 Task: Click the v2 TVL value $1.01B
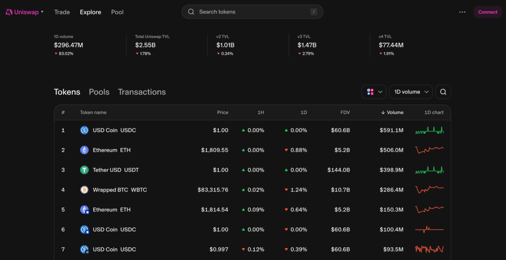225,45
